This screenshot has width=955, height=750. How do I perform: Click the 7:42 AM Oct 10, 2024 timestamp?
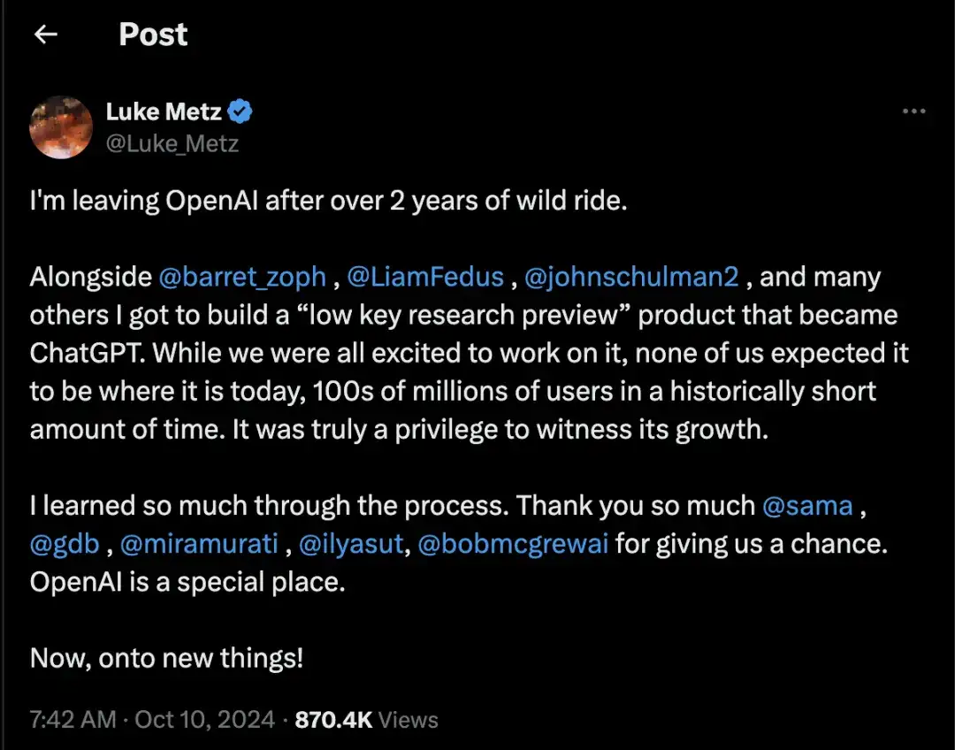tap(152, 720)
